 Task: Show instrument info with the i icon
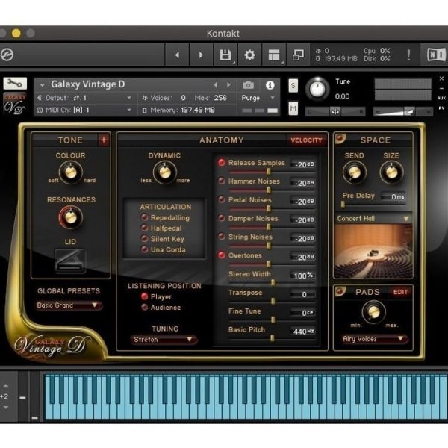pos(270,85)
